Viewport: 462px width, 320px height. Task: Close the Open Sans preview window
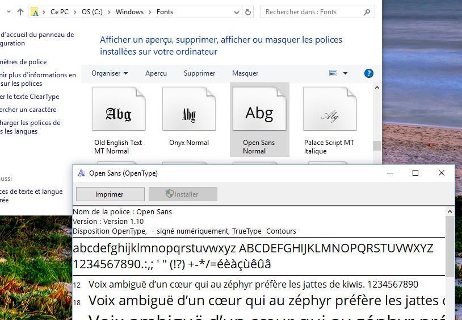coord(442,173)
